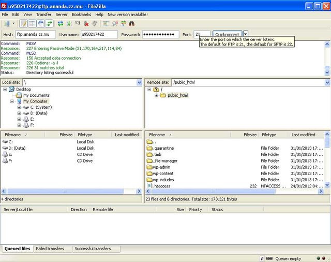This screenshot has width=331, height=262.
Task: Select the .tmb folder icon
Action: pos(149,154)
